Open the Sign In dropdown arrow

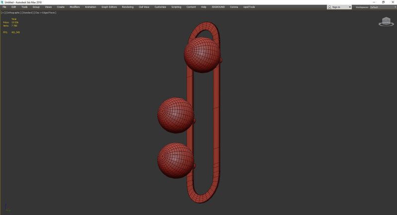tap(350, 7)
